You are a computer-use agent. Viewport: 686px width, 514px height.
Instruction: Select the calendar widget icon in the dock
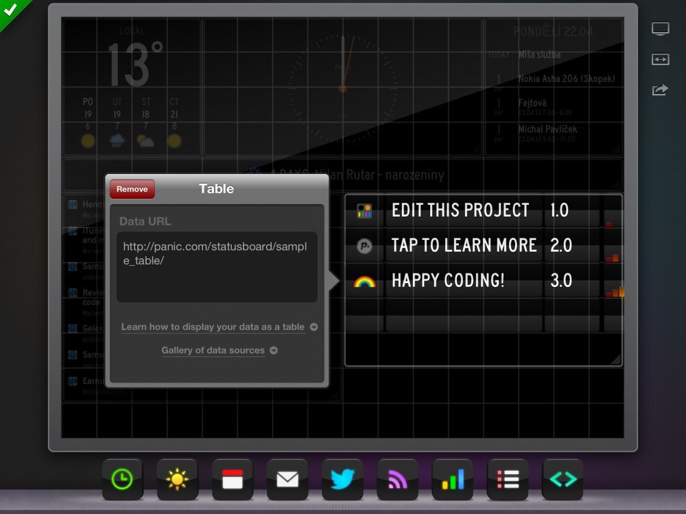coord(232,479)
